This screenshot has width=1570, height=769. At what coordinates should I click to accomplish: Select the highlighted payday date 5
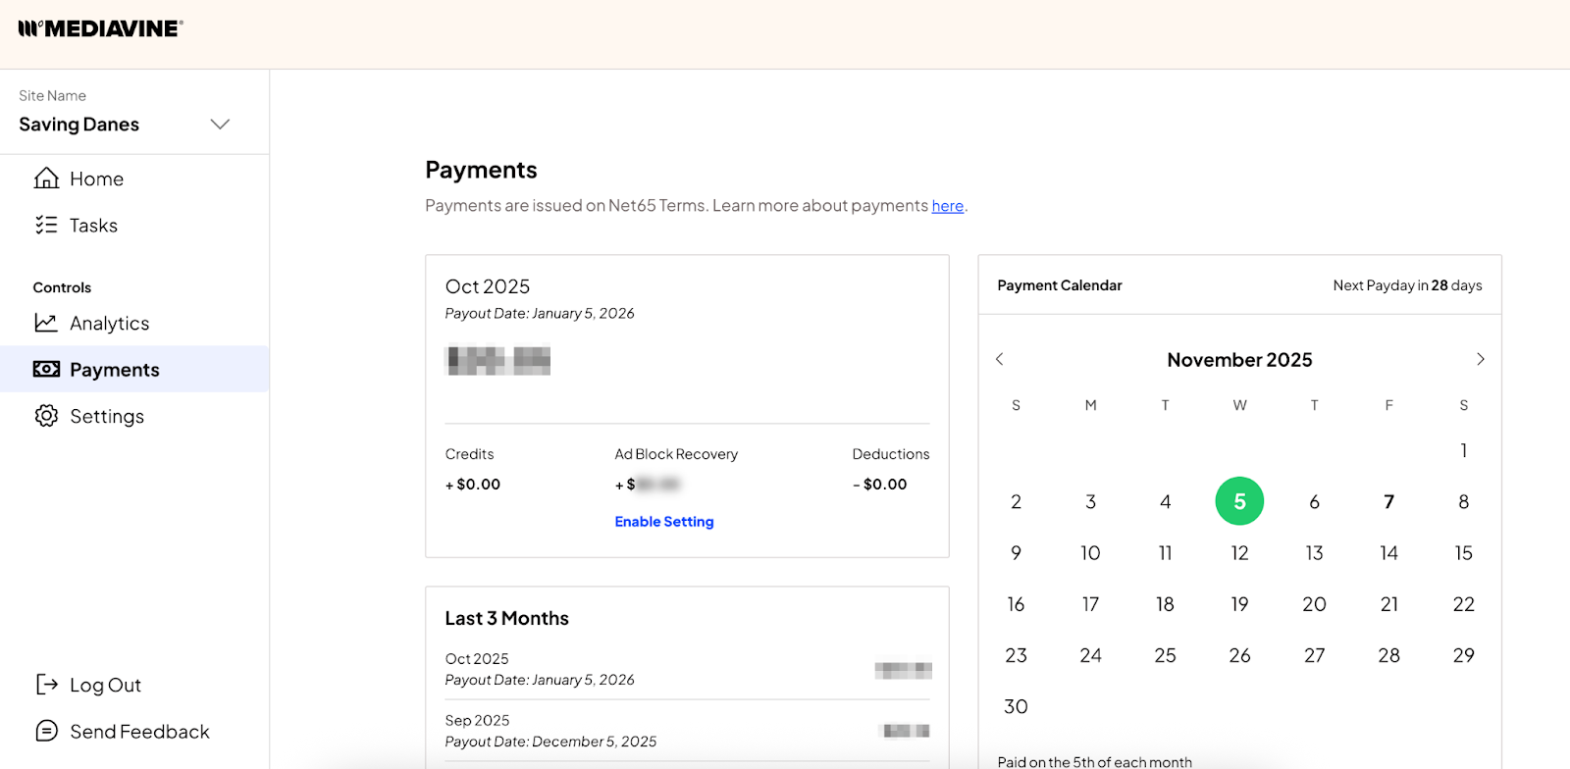[1239, 502]
